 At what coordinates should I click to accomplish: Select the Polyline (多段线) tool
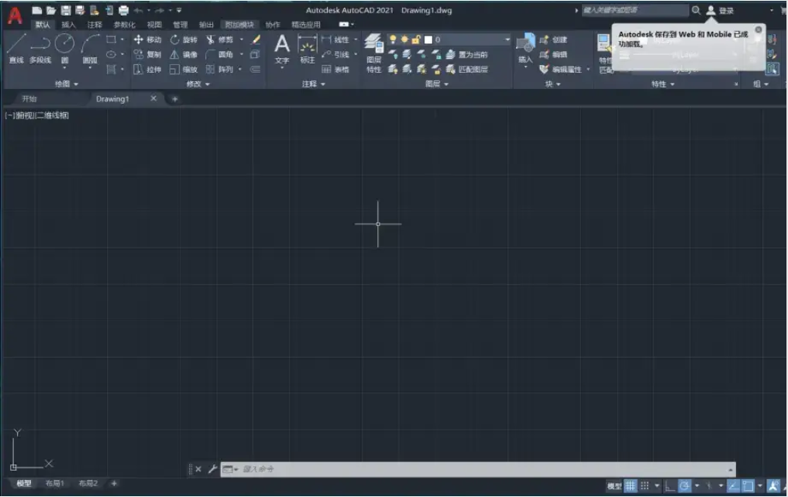point(40,49)
